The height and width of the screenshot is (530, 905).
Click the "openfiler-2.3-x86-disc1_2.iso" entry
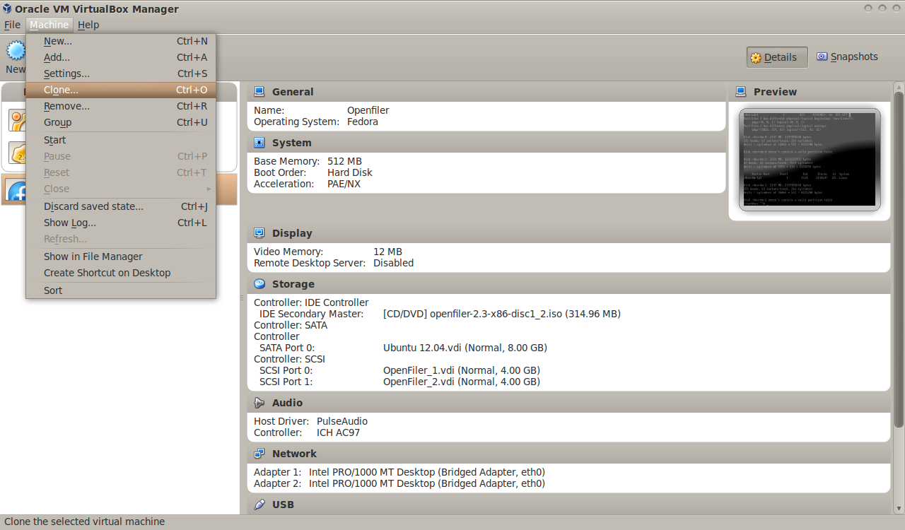(x=502, y=314)
